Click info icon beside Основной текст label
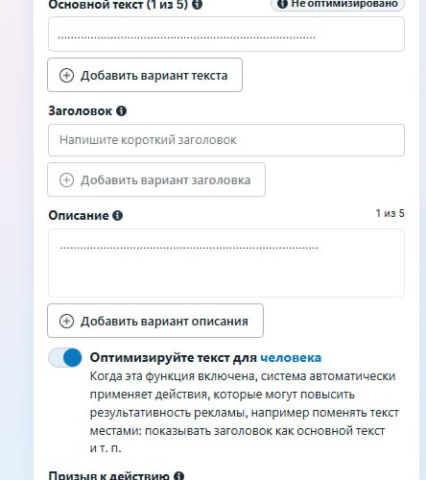The height and width of the screenshot is (480, 426). pos(198,4)
